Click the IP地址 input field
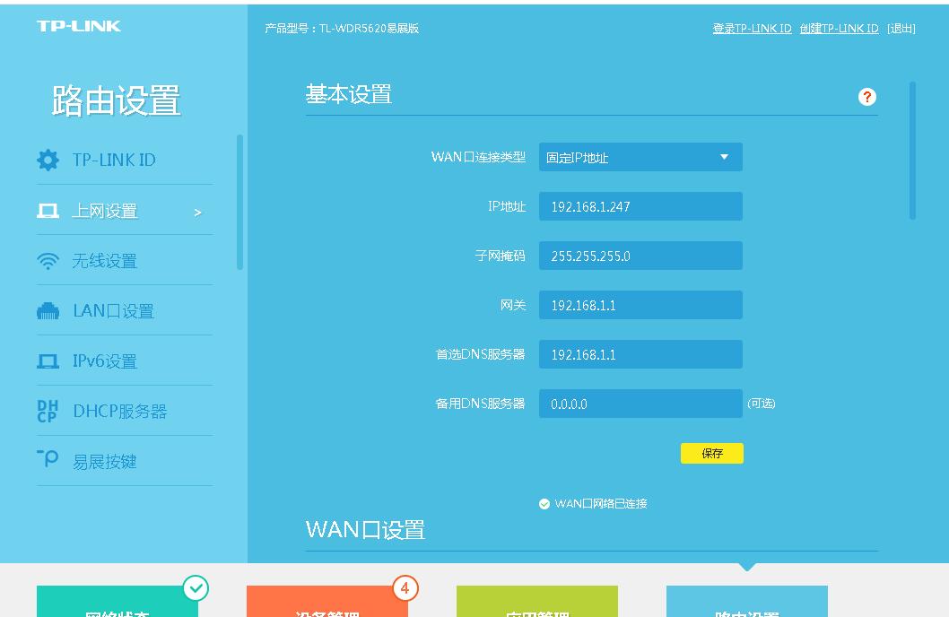This screenshot has width=949, height=617. (x=640, y=205)
